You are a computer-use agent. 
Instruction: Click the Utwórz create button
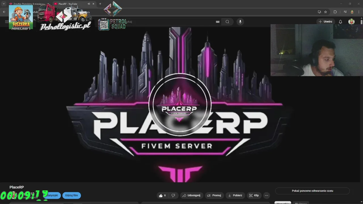tap(326, 22)
